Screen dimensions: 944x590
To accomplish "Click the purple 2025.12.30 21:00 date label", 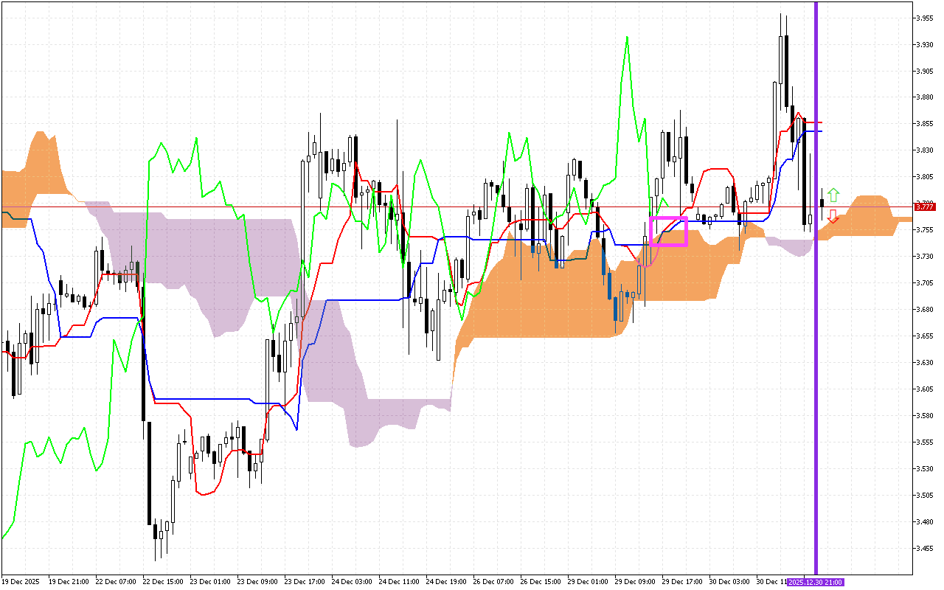I will pos(815,582).
